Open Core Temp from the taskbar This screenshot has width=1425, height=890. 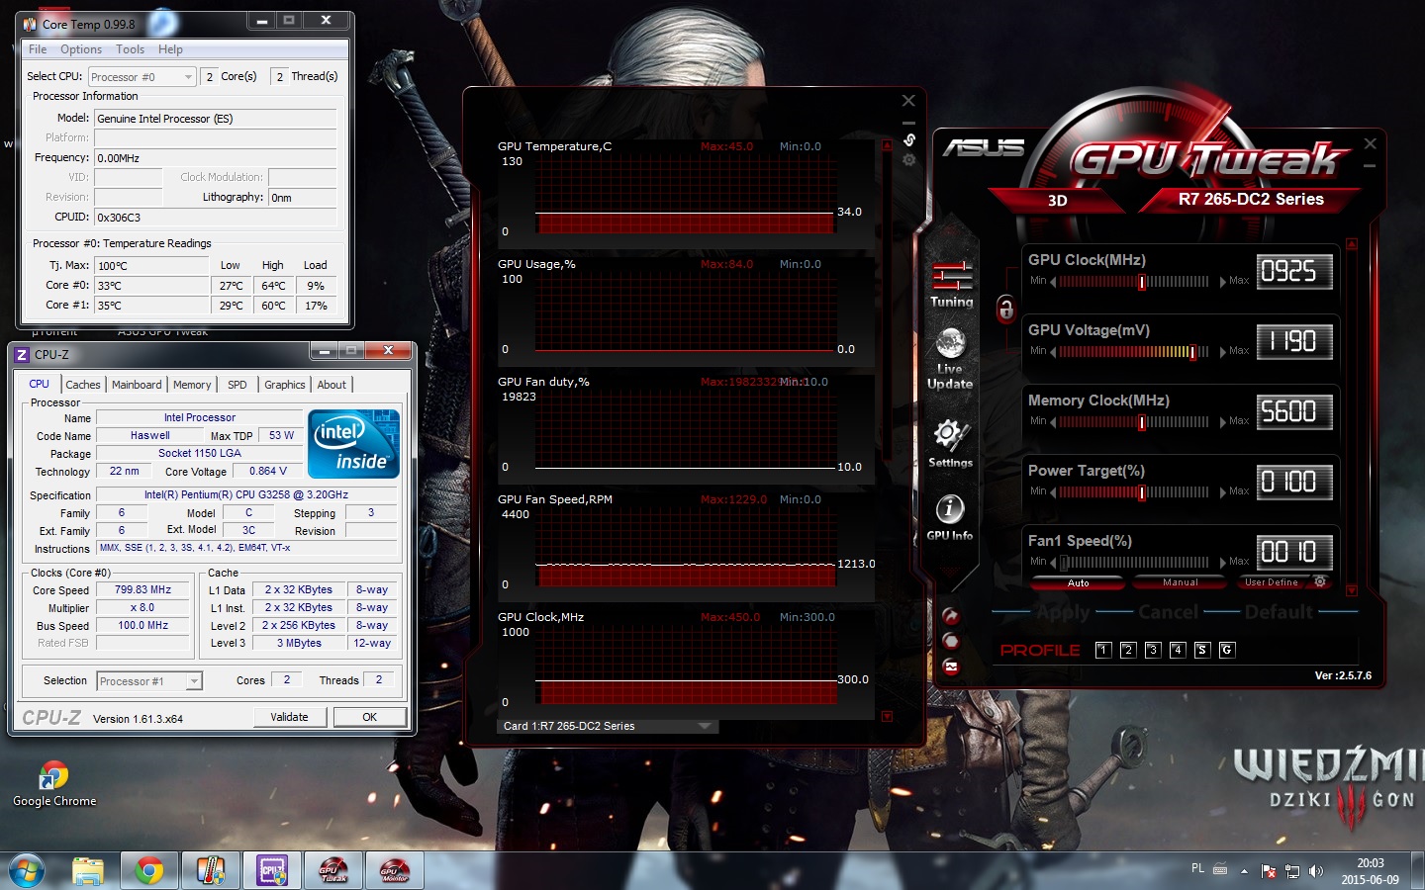210,871
